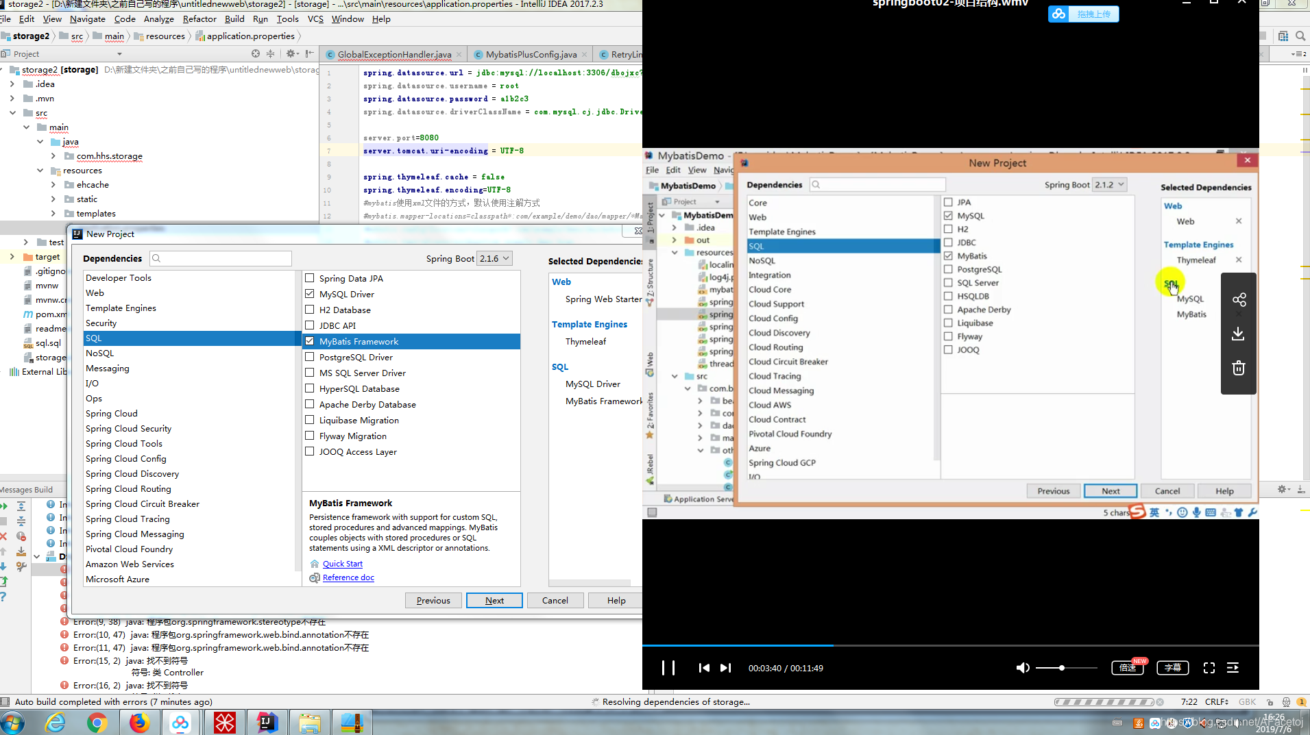Switch to MybatisPlusConfig.java tab
The image size is (1310, 735).
[531, 54]
